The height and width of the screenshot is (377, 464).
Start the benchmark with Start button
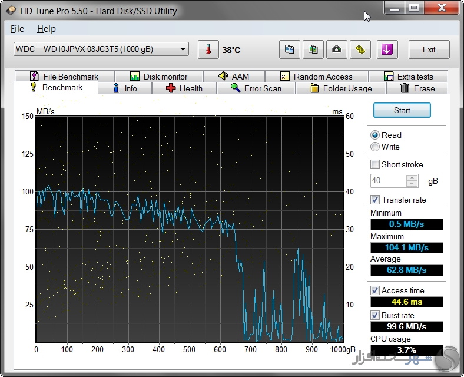[402, 110]
